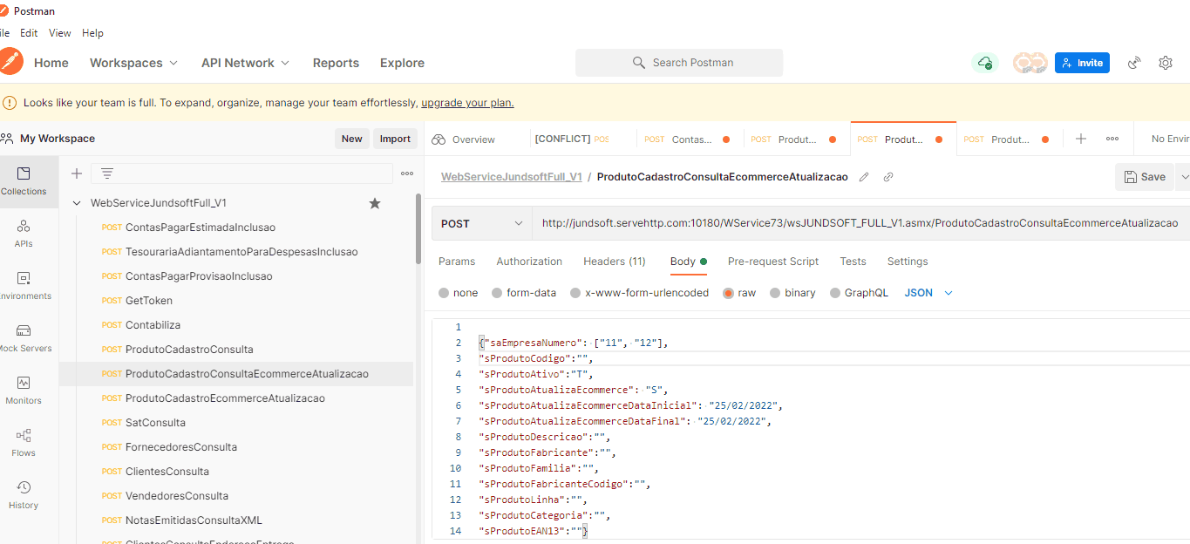
Task: Collapse the WebServiceJundsoftFull_V1 collection tree
Action: coord(77,203)
